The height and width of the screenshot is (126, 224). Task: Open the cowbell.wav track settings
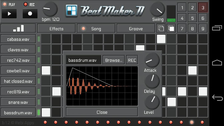tap(18, 71)
